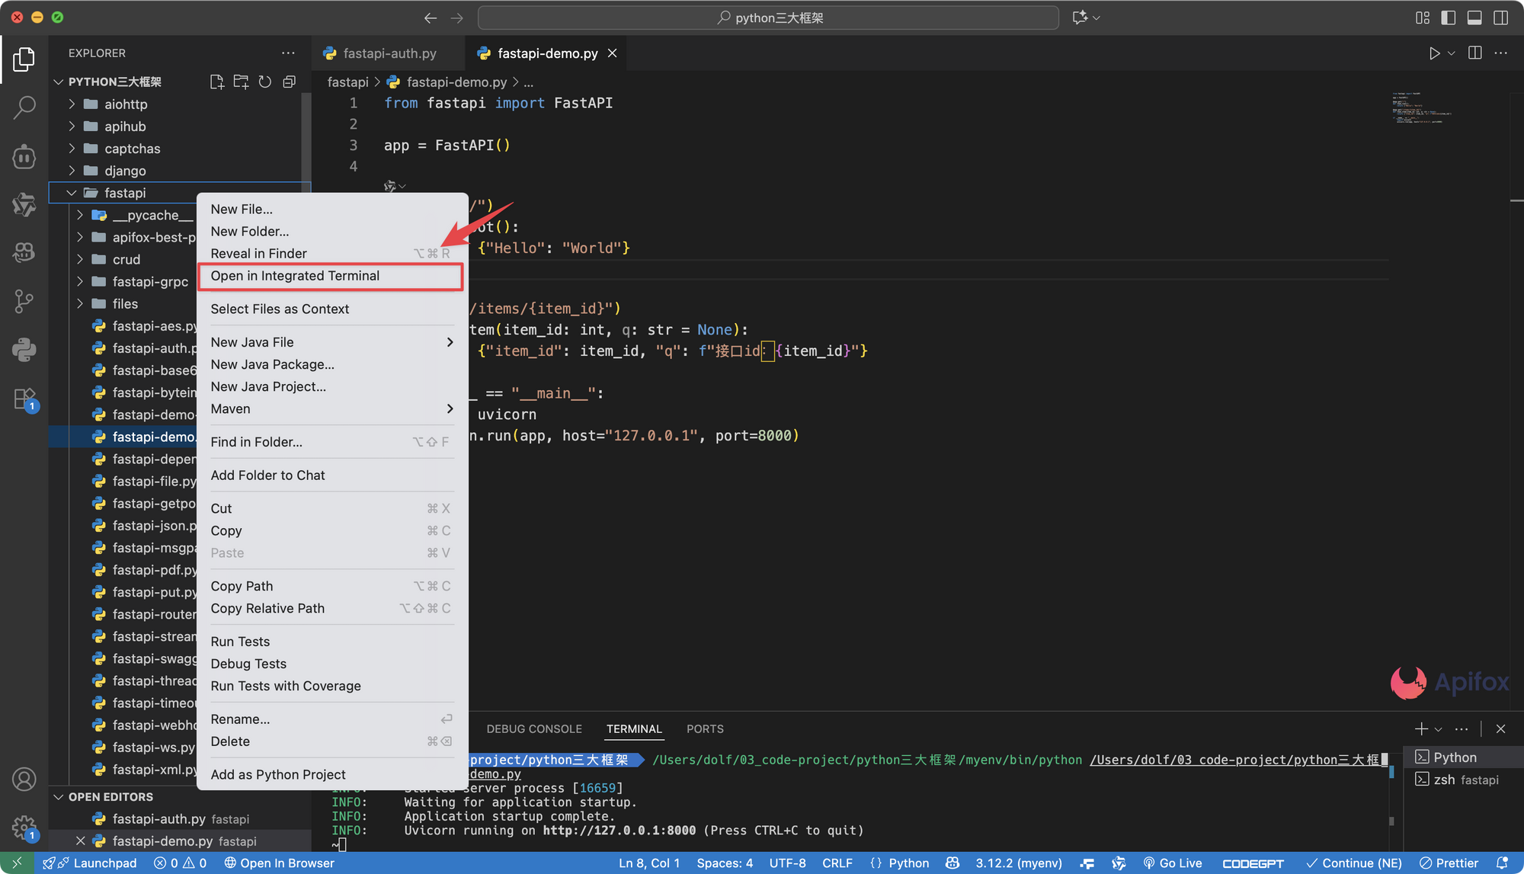Click Go Live in the status bar
The image size is (1524, 874).
(x=1173, y=863)
